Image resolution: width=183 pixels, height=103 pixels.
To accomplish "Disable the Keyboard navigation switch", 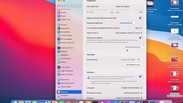I will click(x=141, y=38).
